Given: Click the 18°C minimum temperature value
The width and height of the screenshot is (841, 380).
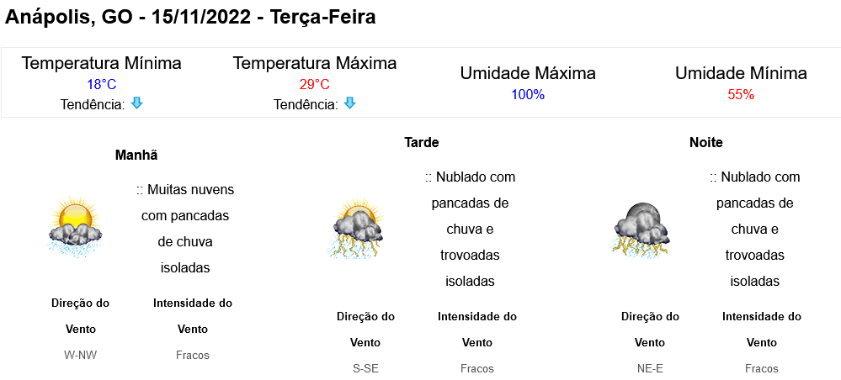Looking at the screenshot, I should coord(101,85).
